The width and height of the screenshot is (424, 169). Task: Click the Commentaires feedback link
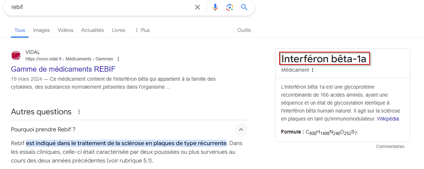tap(390, 147)
